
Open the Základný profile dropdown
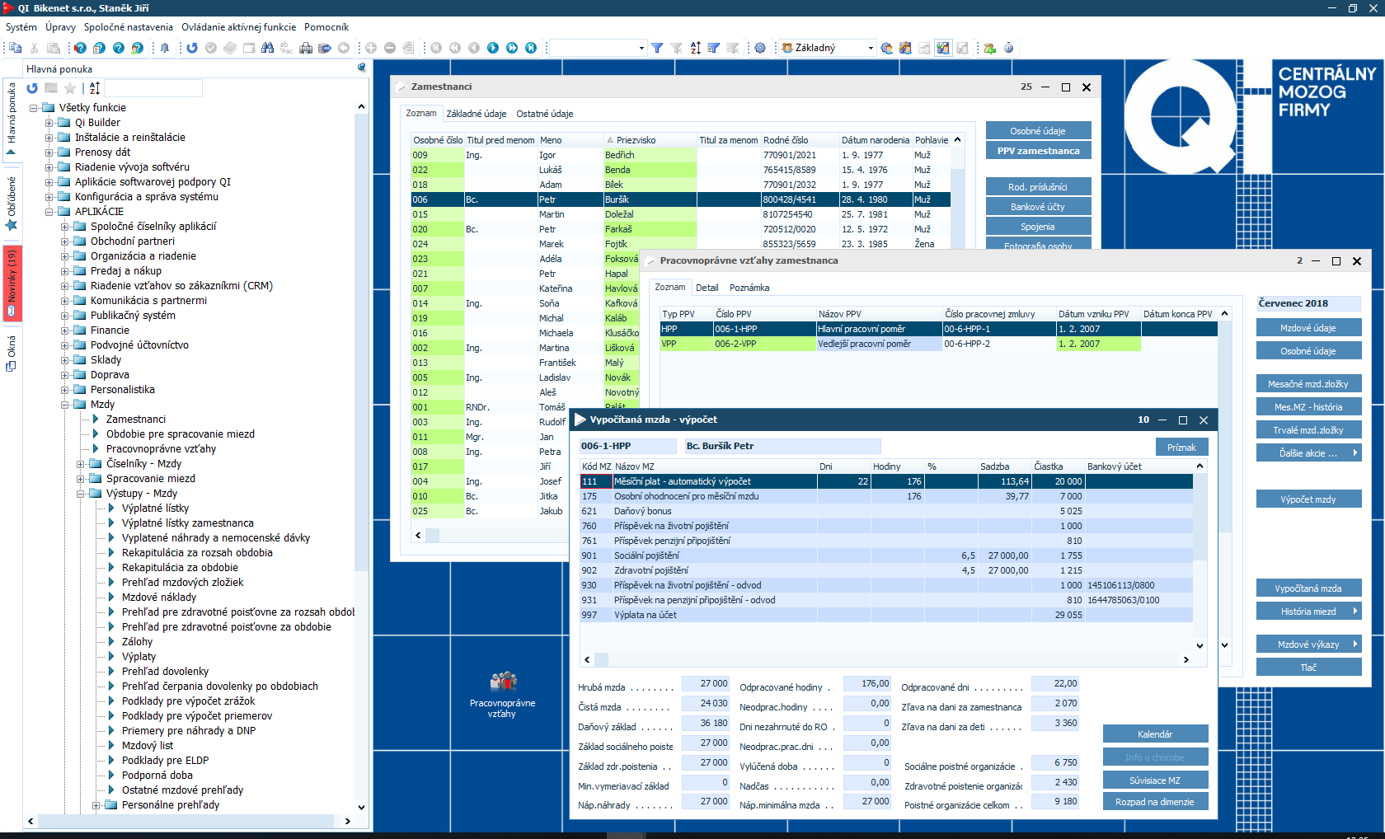tap(871, 48)
